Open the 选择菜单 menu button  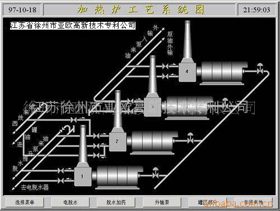(x=25, y=202)
